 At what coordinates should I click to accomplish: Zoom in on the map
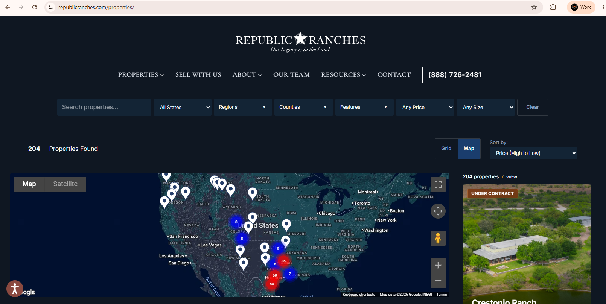pos(438,265)
